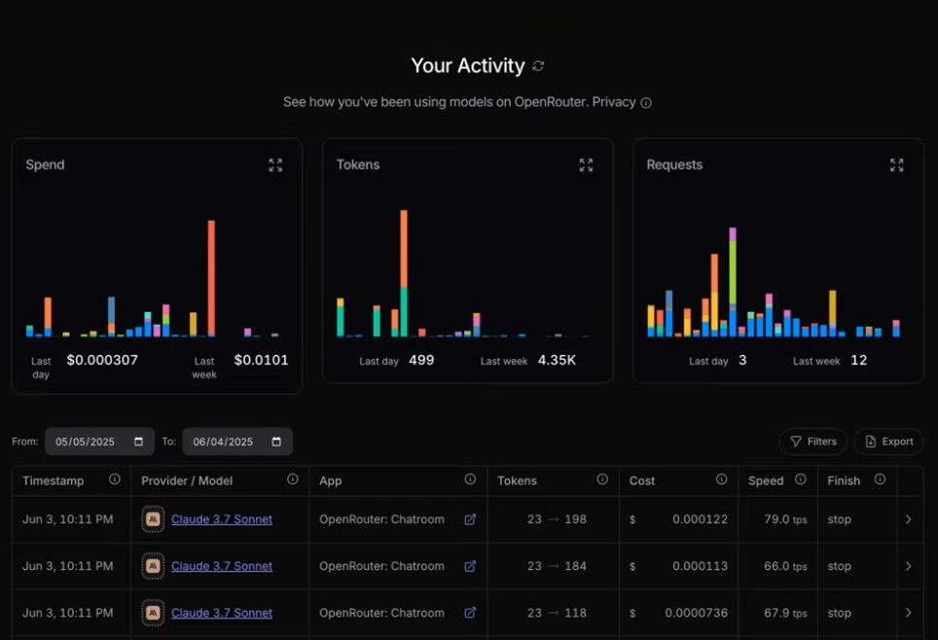The image size is (938, 640).
Task: Refresh activity with icon beside Your Activity
Action: pos(538,66)
